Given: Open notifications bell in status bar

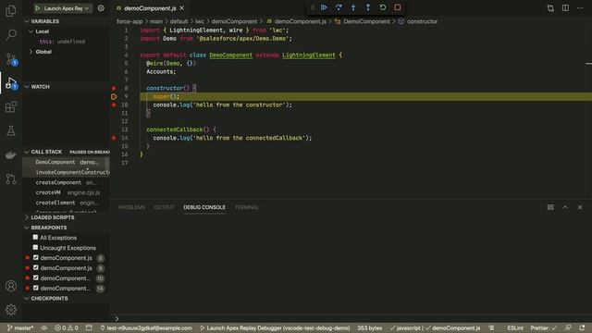Looking at the screenshot, I should pyautogui.click(x=582, y=327).
